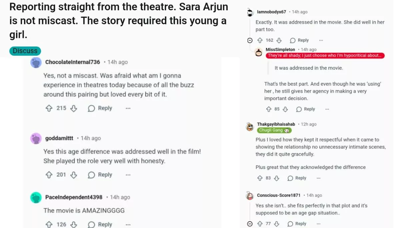Viewport: 400px width, 228px height.
Task: Click the Chugli Gang user flair
Action: (x=274, y=130)
